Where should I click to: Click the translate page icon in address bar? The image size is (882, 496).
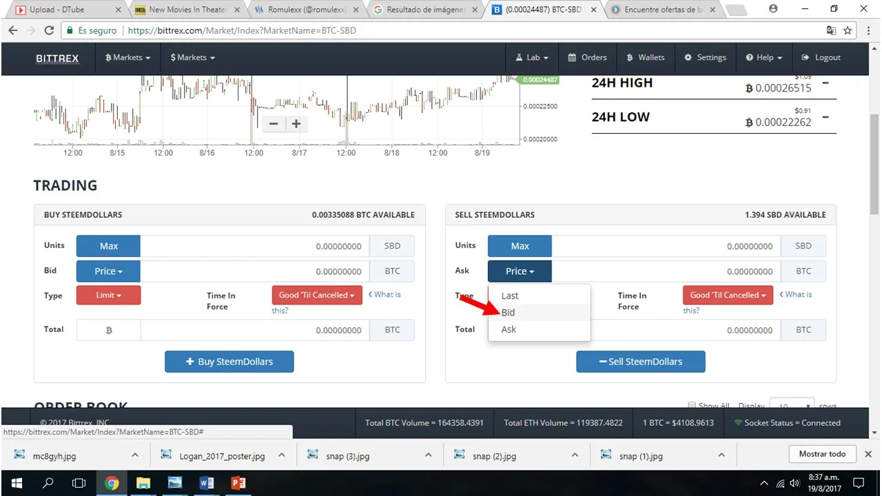(831, 31)
